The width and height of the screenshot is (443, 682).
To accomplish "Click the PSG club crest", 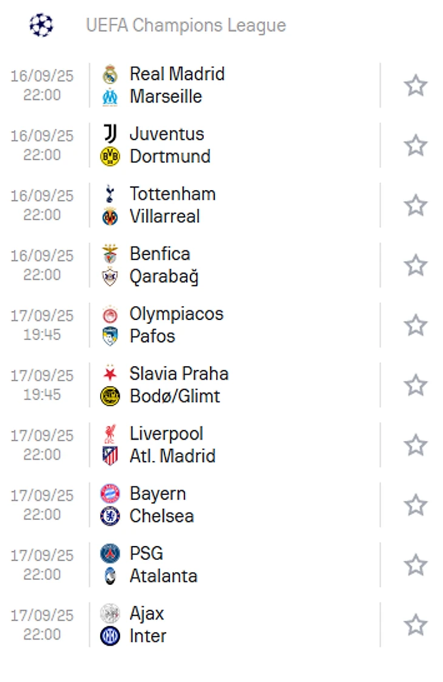I will (110, 554).
